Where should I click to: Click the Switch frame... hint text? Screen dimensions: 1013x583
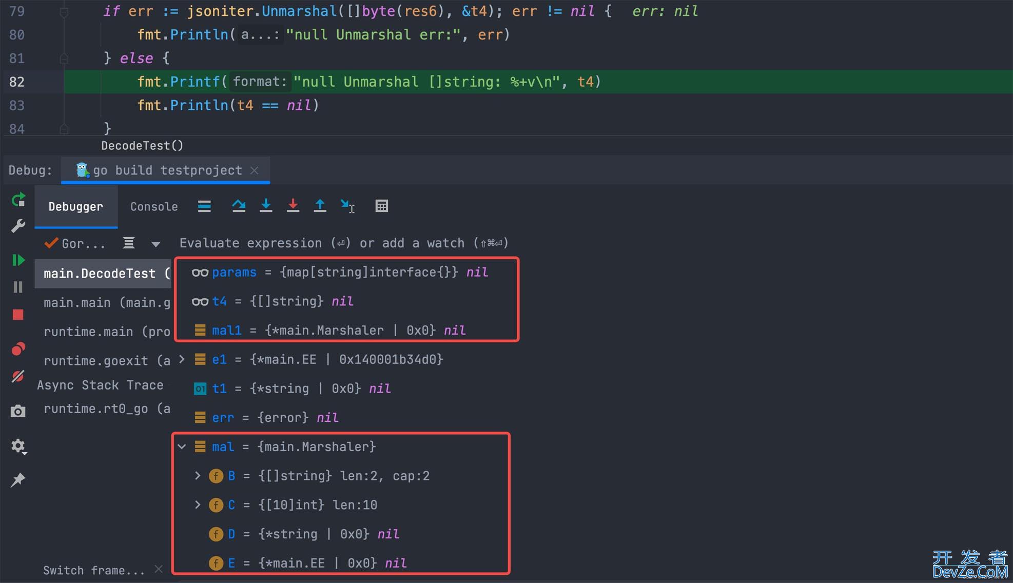click(94, 570)
